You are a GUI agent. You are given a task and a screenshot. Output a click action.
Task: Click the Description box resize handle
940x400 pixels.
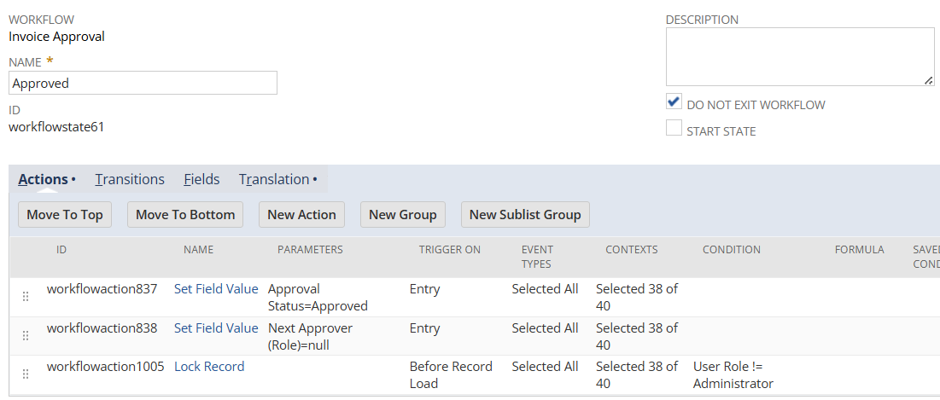(928, 80)
